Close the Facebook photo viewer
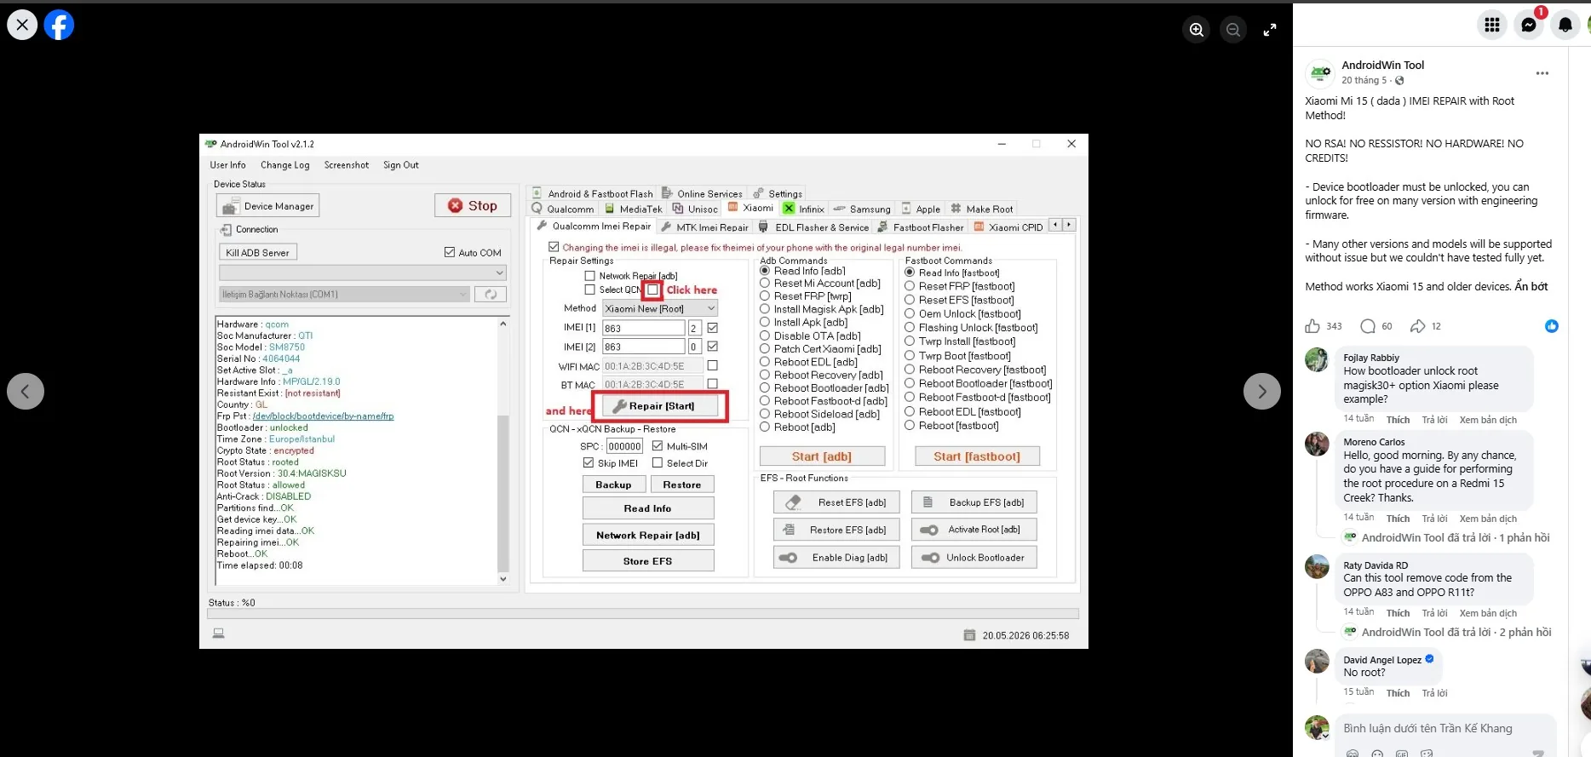 click(x=22, y=25)
